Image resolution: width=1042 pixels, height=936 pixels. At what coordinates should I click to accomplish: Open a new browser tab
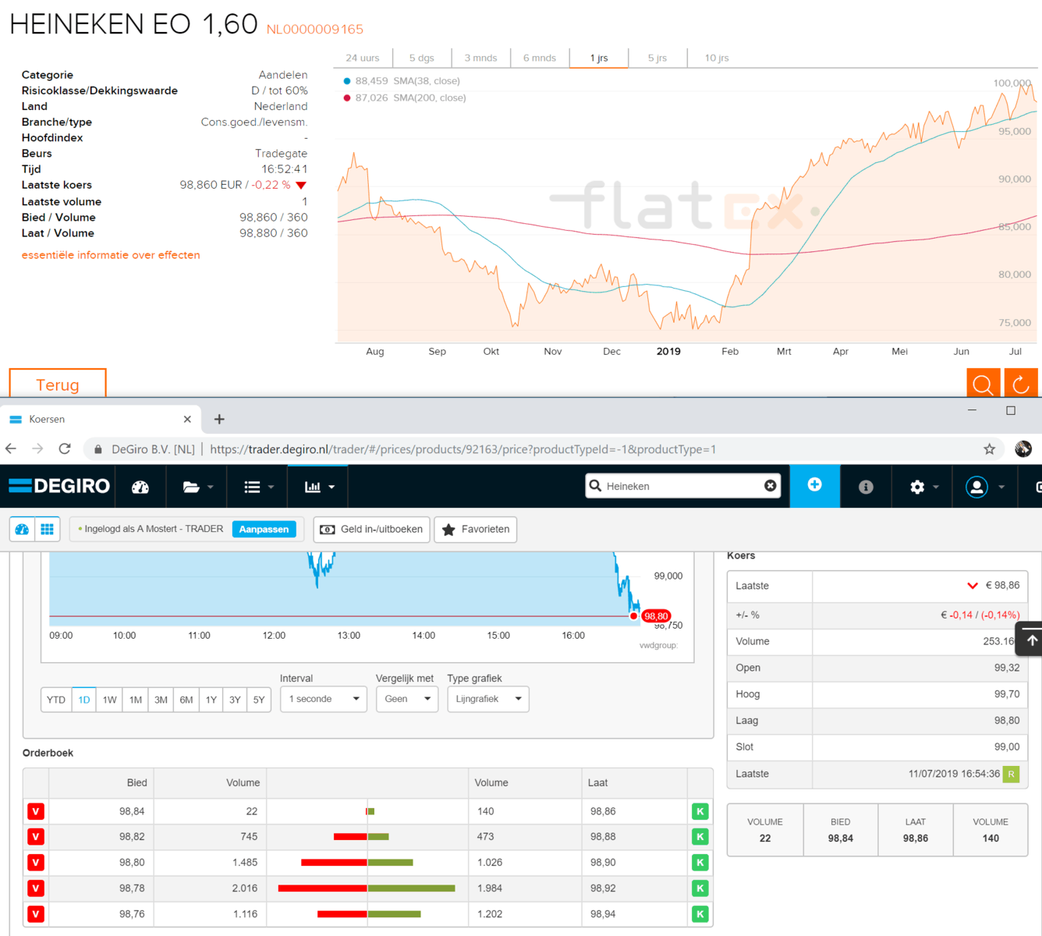coord(219,419)
